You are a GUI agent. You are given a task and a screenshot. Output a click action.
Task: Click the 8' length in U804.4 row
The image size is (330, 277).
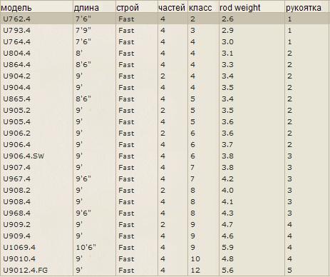[79, 53]
